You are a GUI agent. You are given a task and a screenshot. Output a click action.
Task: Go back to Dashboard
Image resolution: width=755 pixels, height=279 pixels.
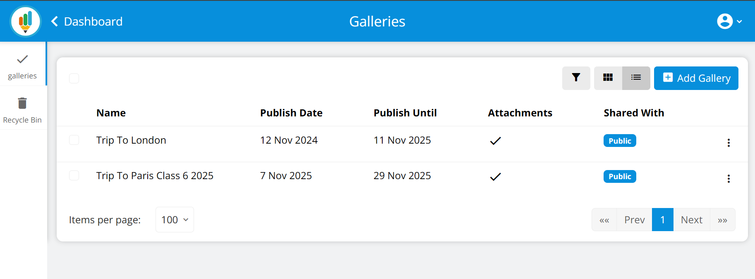point(87,21)
